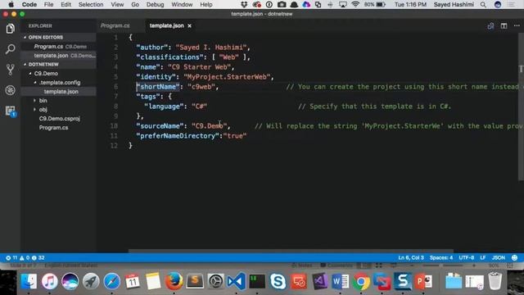Open the editor more actions ellipsis
This screenshot has height=295, width=524.
point(517,25)
